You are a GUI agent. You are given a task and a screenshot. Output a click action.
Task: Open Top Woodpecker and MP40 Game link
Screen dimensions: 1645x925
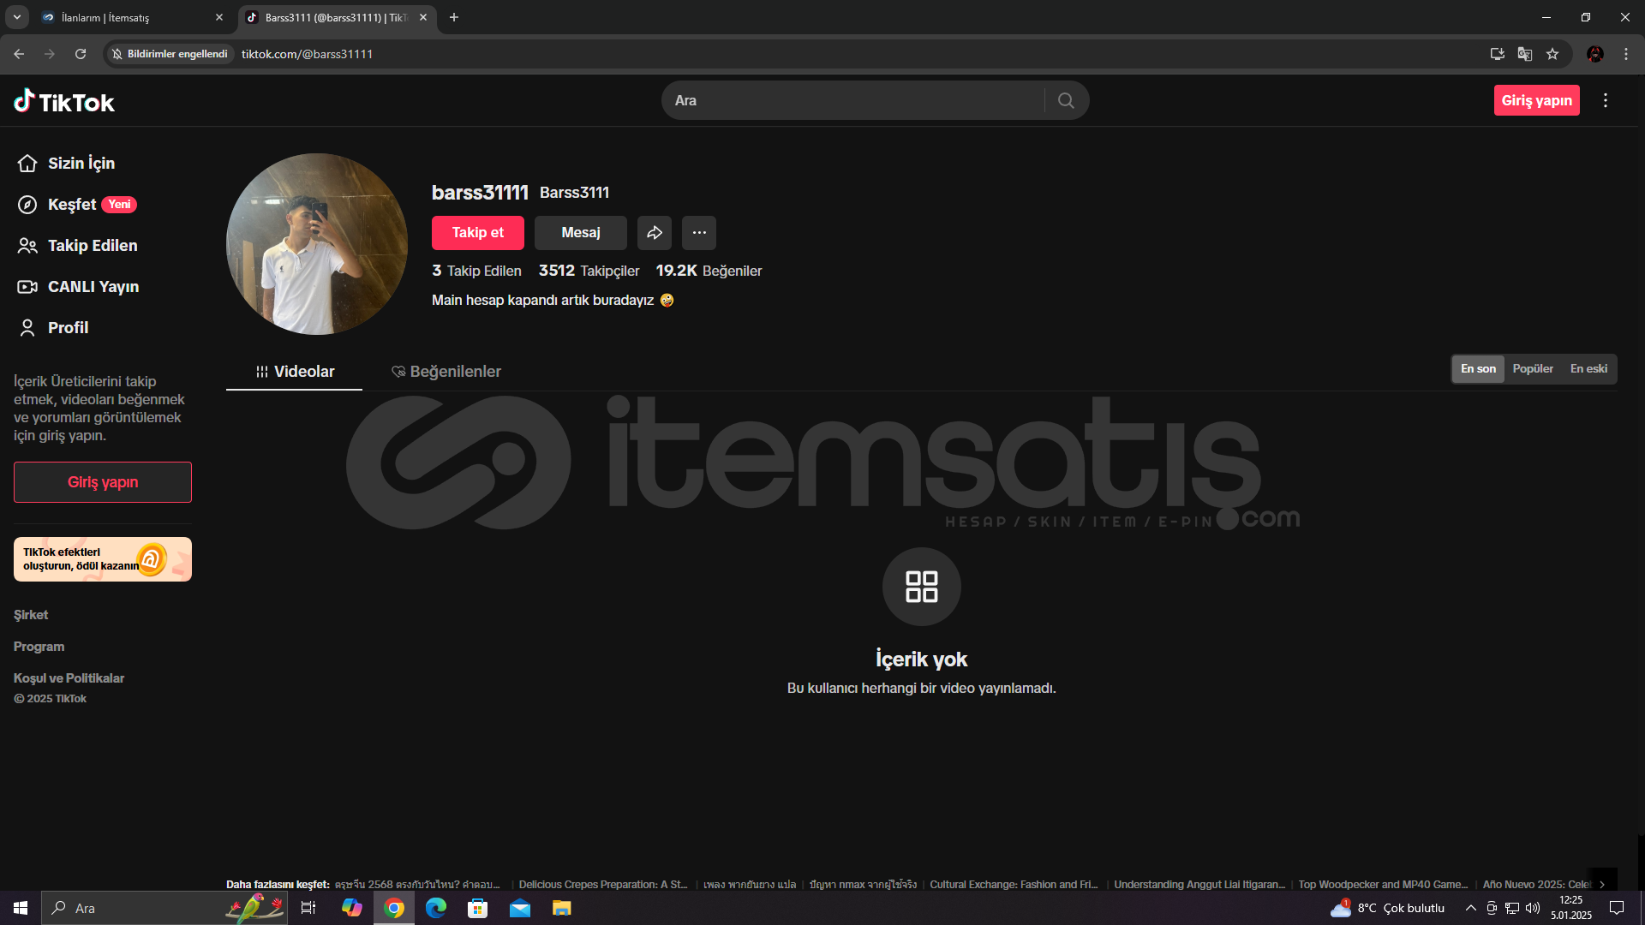1383,885
